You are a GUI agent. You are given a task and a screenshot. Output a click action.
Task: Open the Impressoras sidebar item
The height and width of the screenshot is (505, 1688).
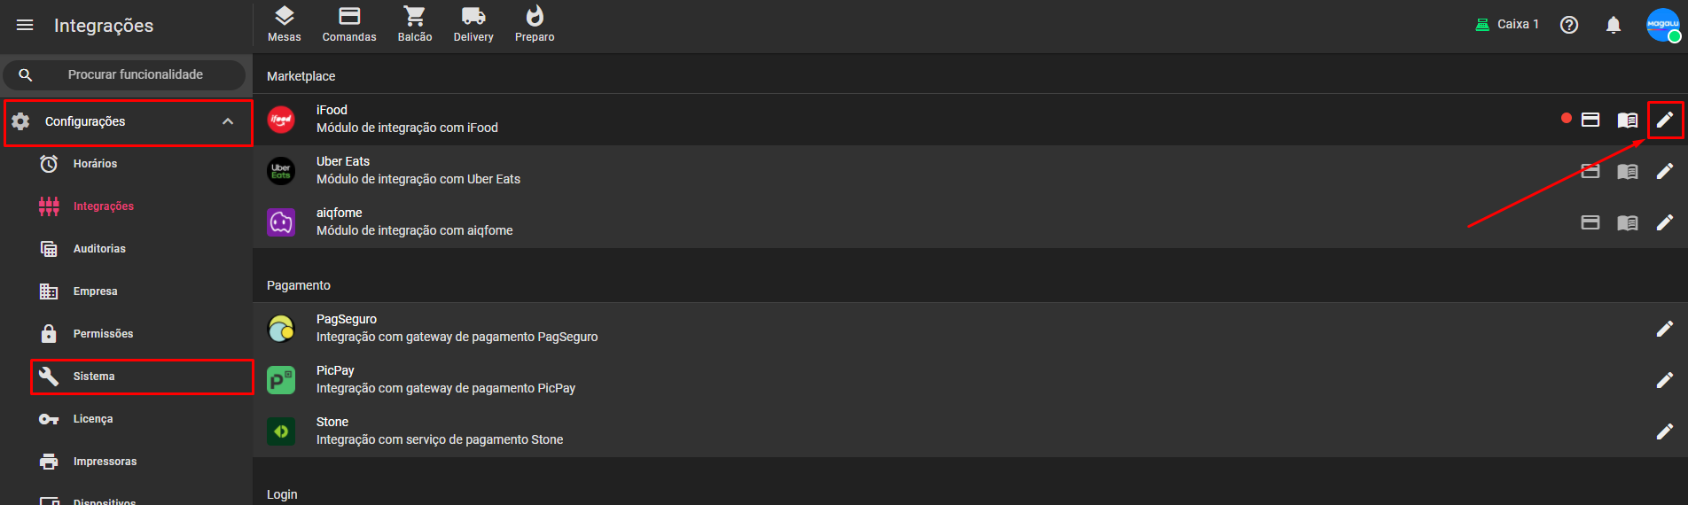click(x=105, y=462)
